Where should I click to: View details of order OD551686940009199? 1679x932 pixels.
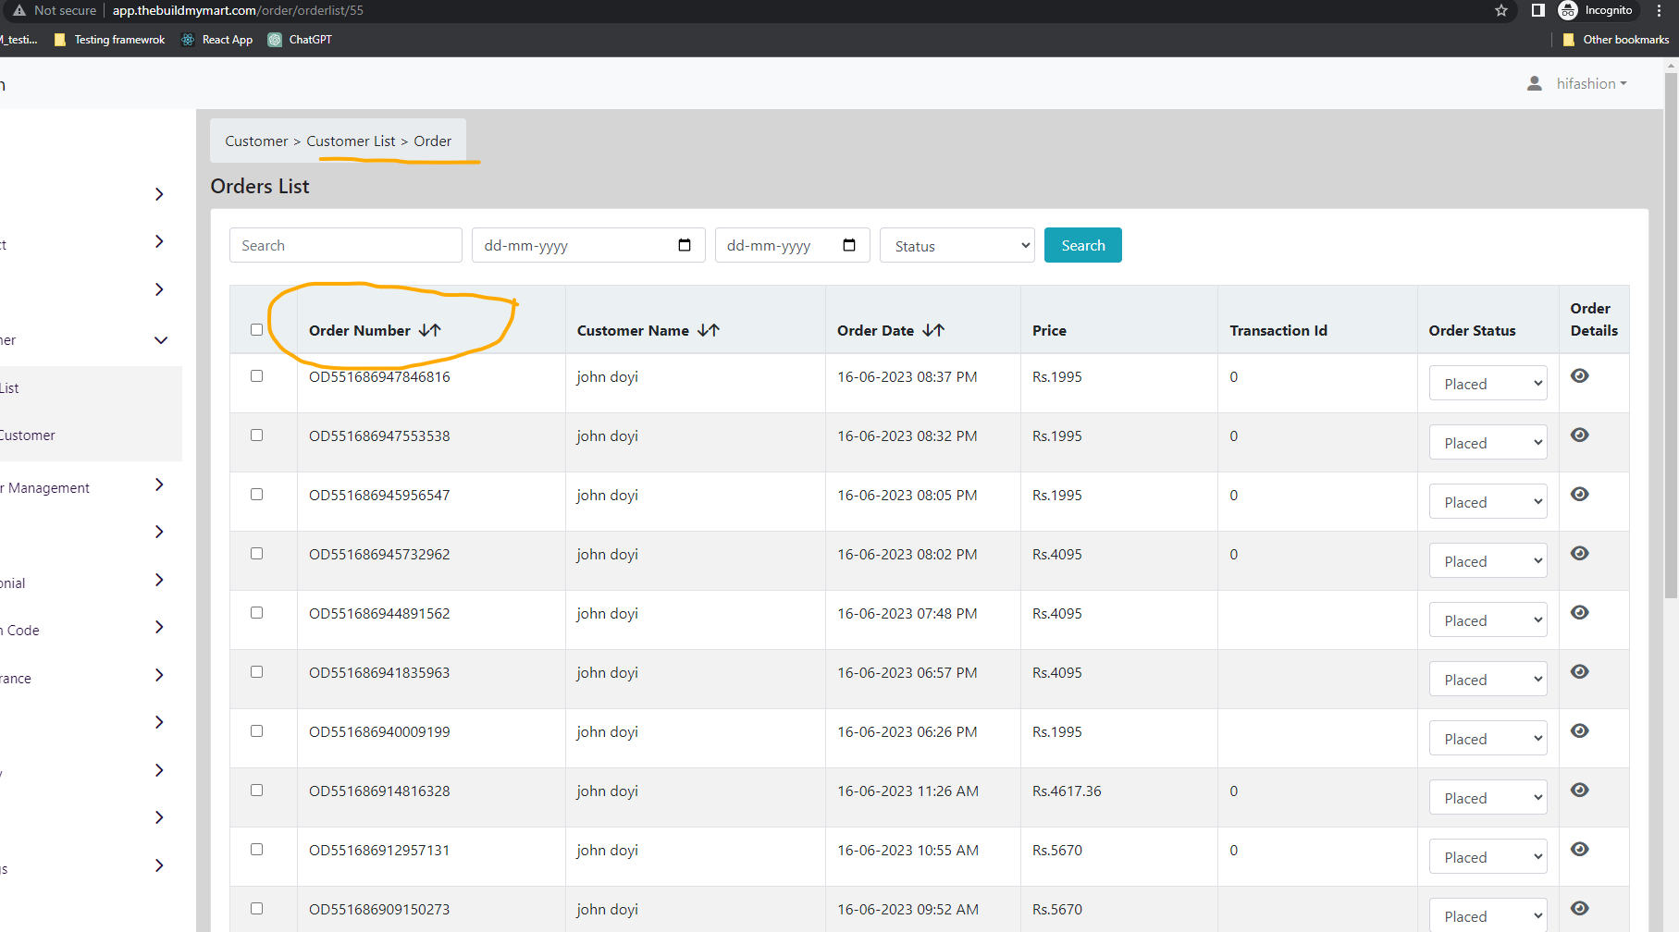pyautogui.click(x=1580, y=730)
